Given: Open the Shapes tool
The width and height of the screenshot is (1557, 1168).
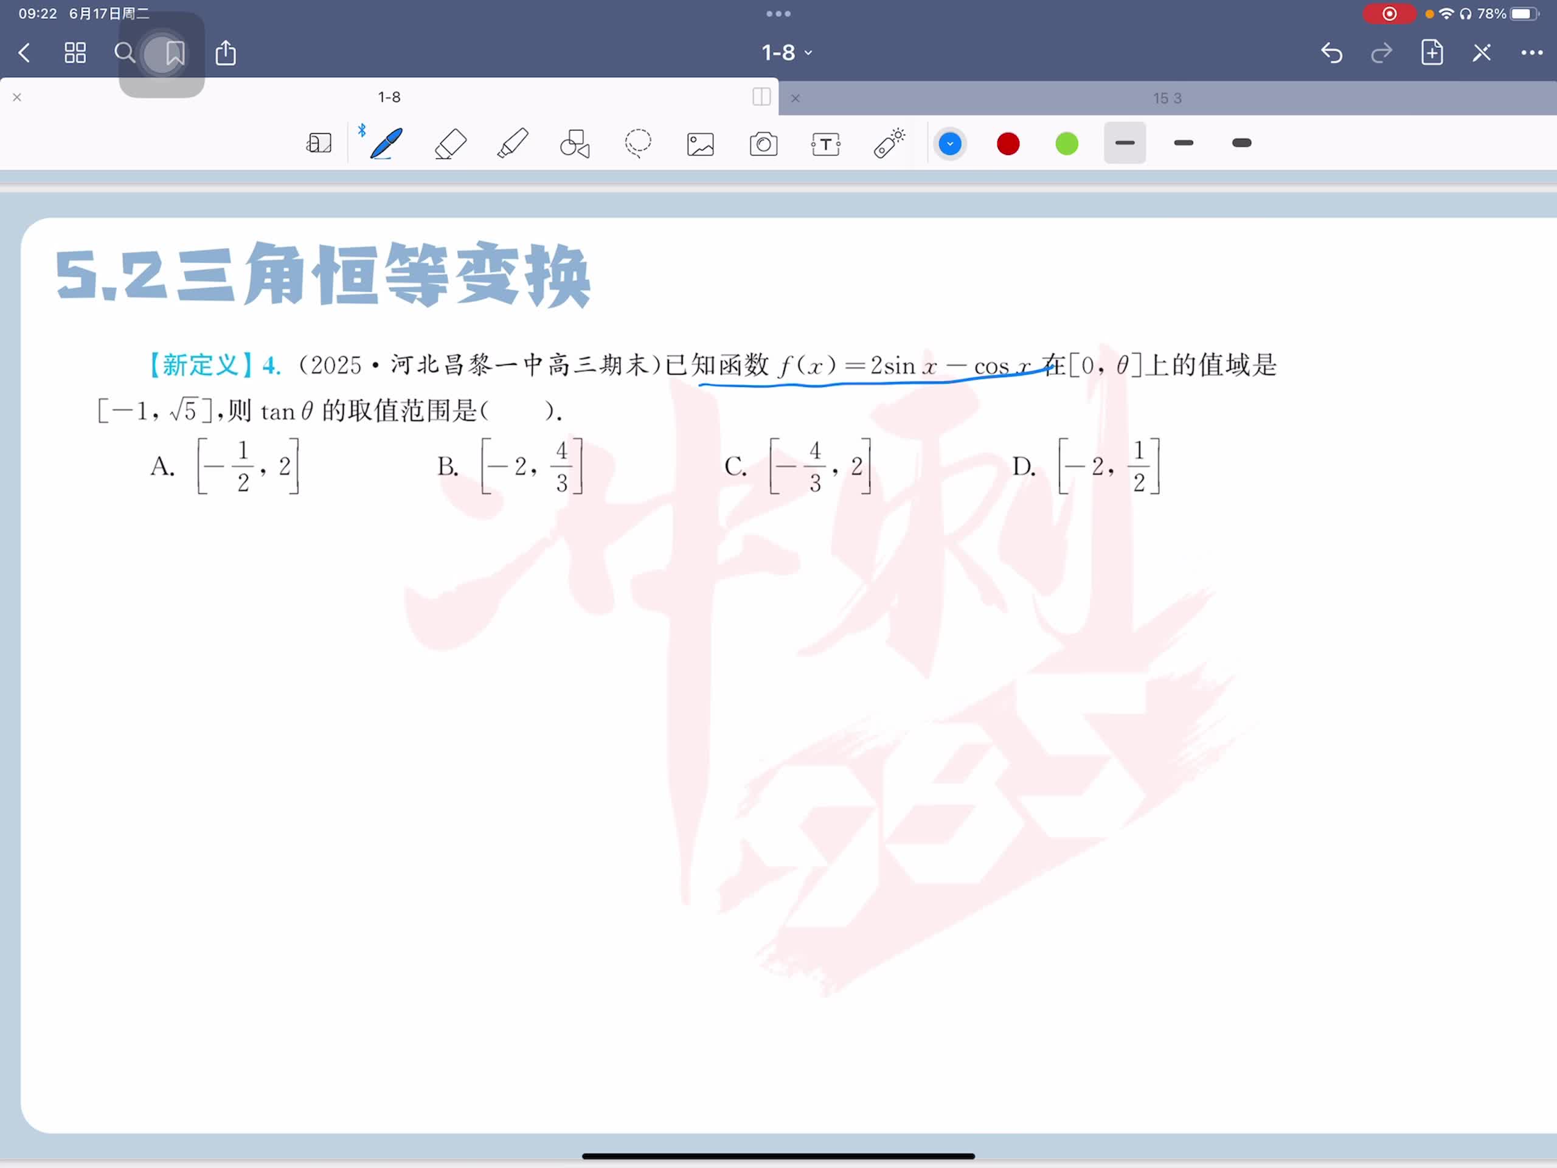Looking at the screenshot, I should pyautogui.click(x=574, y=144).
